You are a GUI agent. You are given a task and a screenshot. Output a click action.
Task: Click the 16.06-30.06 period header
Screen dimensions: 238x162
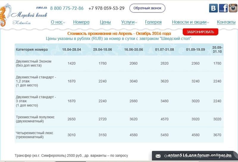click(x=133, y=49)
